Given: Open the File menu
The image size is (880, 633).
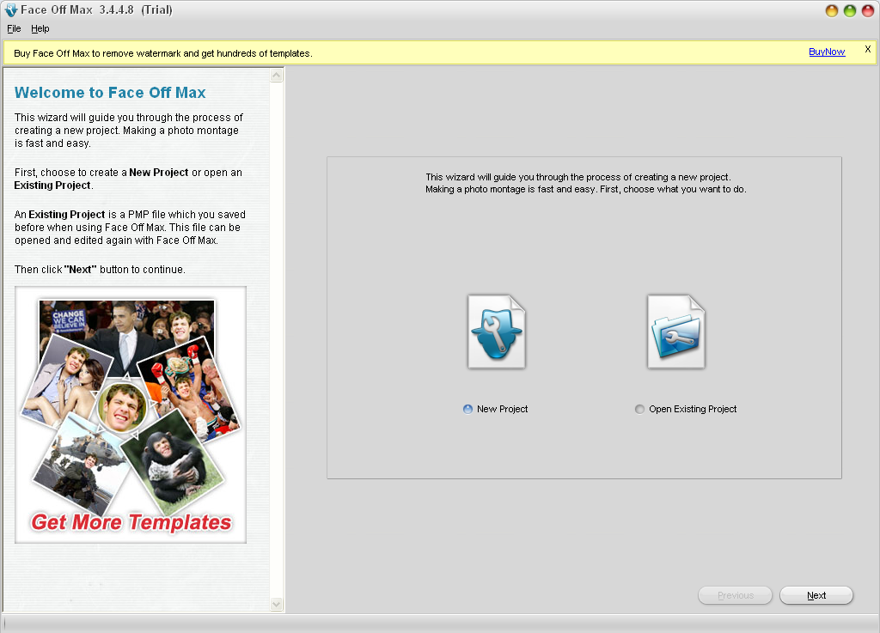Looking at the screenshot, I should point(14,28).
